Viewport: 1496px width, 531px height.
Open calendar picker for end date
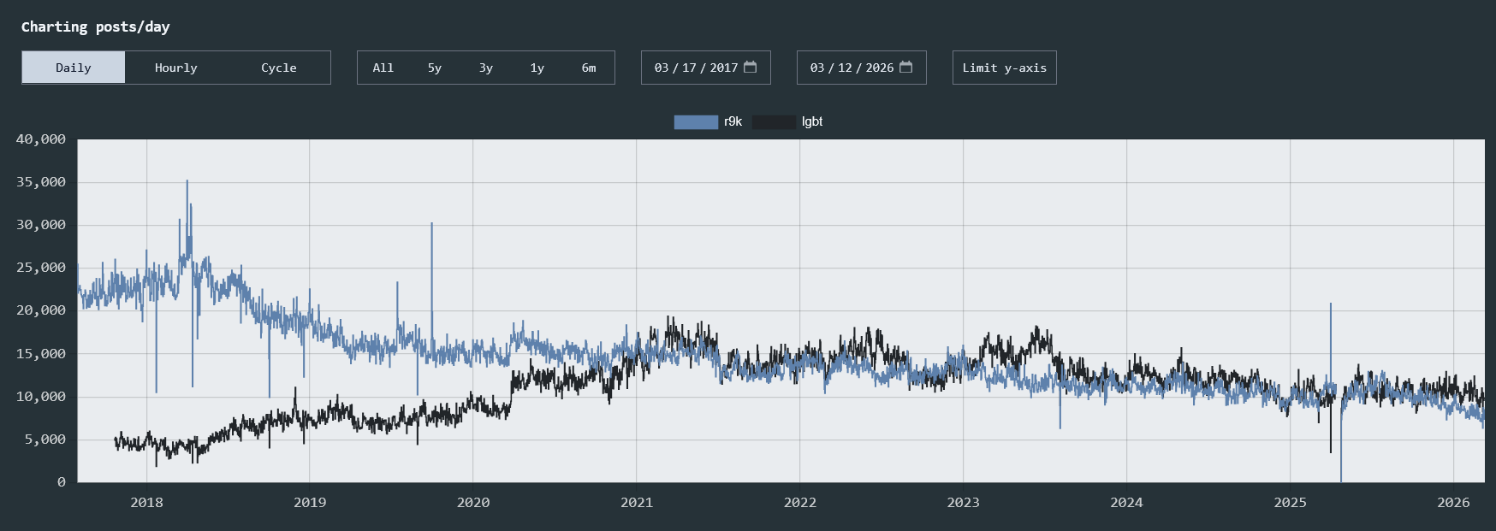pyautogui.click(x=906, y=67)
